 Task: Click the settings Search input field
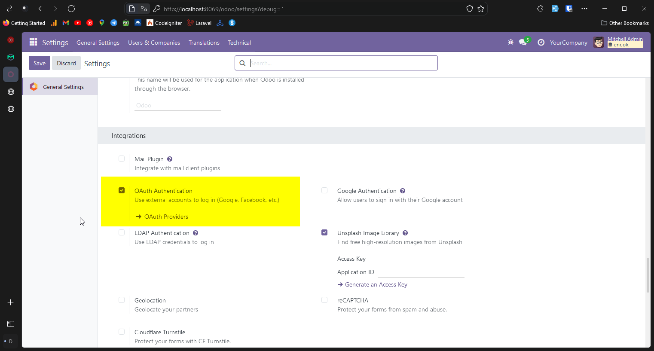pyautogui.click(x=336, y=63)
